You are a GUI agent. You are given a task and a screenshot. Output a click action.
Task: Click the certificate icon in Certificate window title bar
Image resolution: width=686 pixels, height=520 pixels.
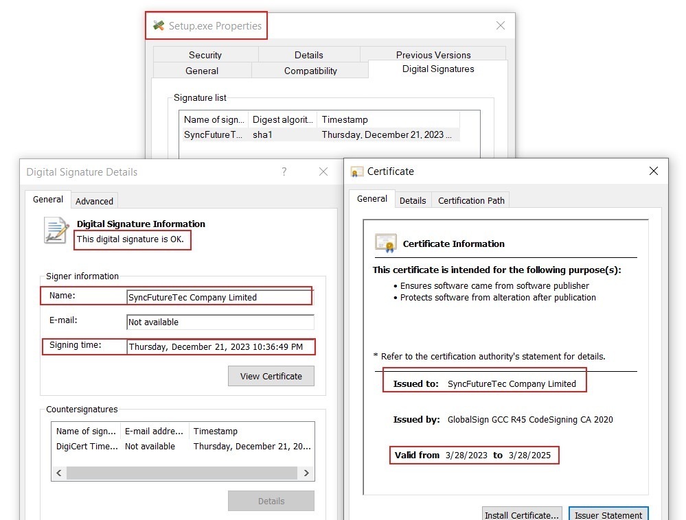pos(356,171)
